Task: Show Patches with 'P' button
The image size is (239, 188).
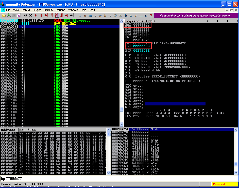Action: click(115, 15)
